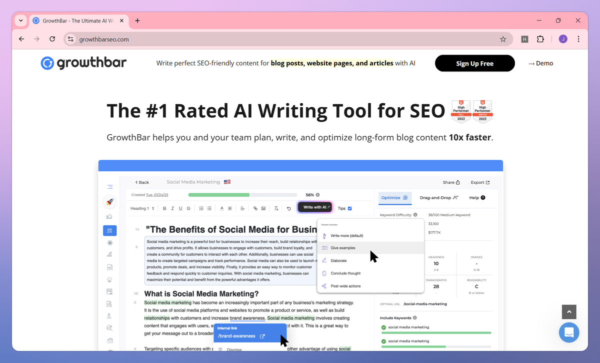Click the info icon beside Include Keywords

pos(415,318)
